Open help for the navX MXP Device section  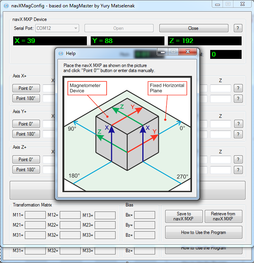(238, 28)
